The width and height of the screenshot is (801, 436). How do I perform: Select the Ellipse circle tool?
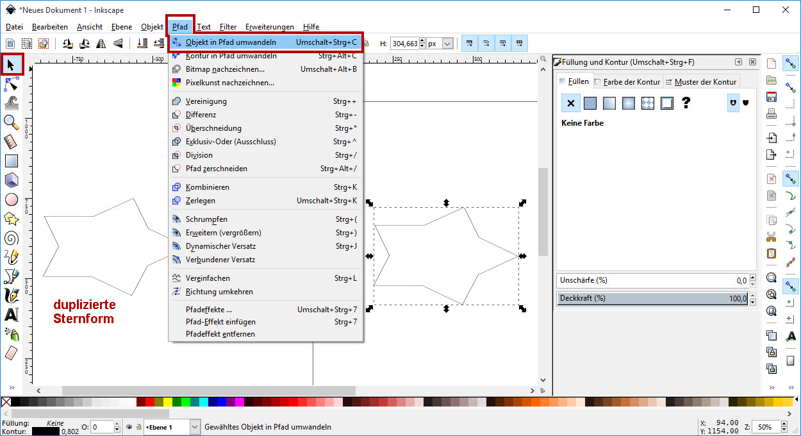[11, 199]
